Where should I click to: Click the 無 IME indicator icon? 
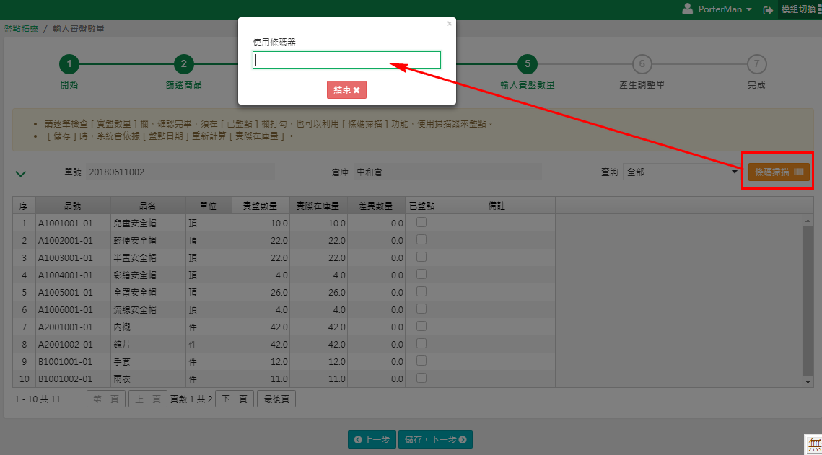[813, 444]
